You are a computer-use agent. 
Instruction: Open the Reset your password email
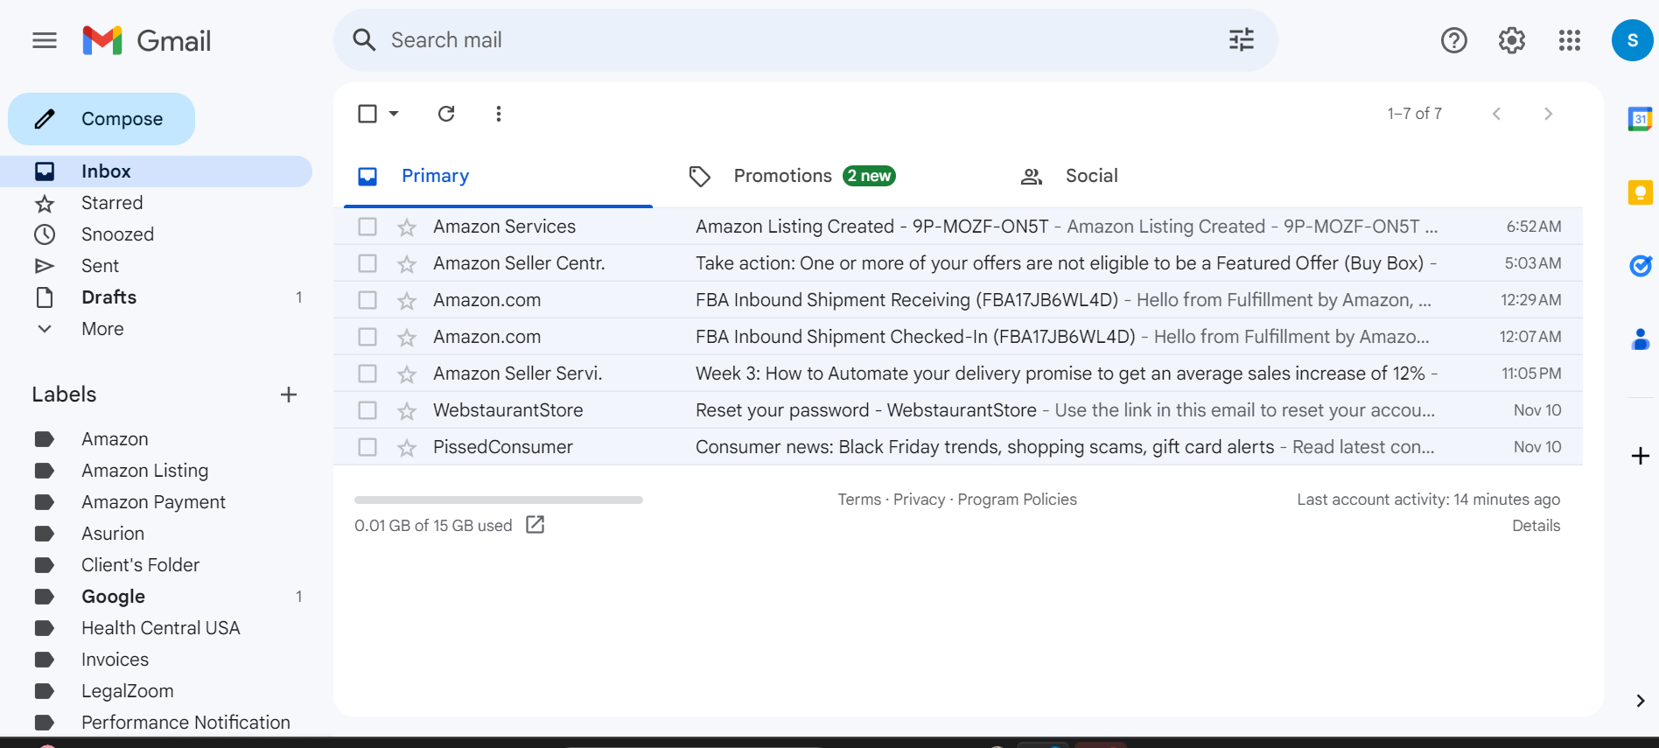coord(958,410)
